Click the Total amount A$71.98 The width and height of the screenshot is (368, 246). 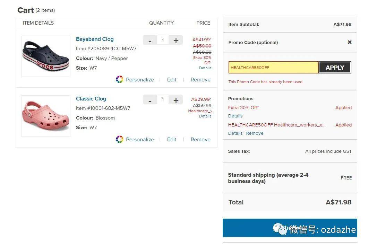(339, 202)
